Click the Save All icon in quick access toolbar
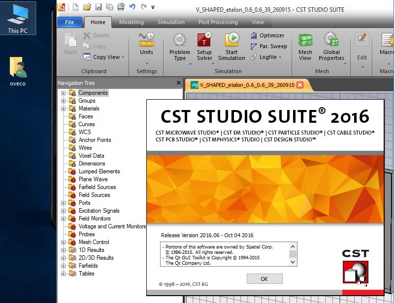Image resolution: width=395 pixels, height=303 pixels. tap(109, 7)
